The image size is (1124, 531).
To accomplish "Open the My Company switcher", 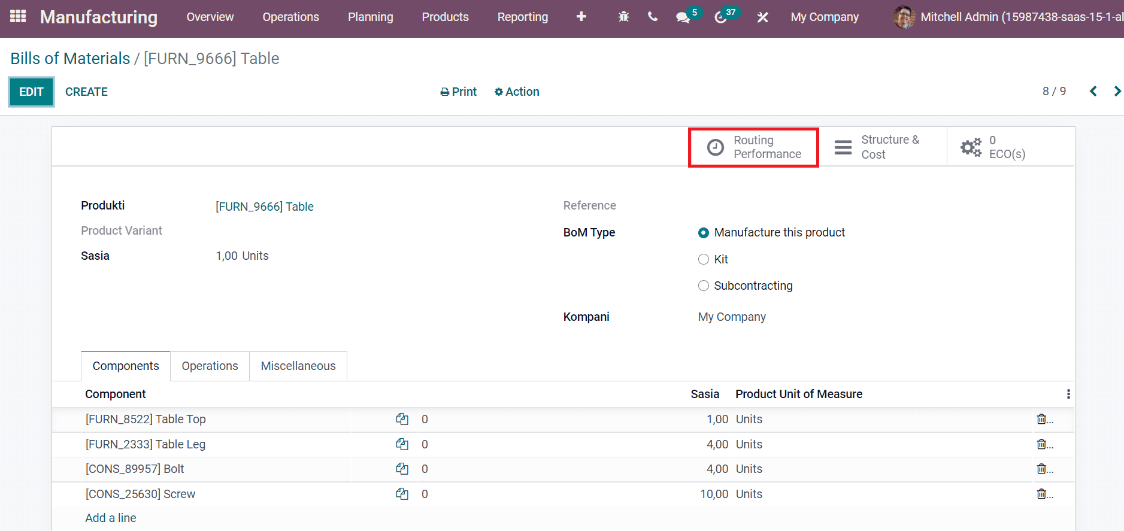I will pyautogui.click(x=825, y=17).
